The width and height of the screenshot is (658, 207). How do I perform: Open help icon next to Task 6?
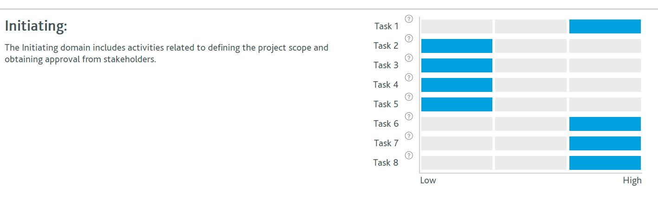pos(409,116)
